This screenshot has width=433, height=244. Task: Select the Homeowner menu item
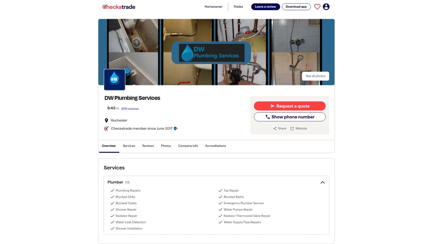214,7
